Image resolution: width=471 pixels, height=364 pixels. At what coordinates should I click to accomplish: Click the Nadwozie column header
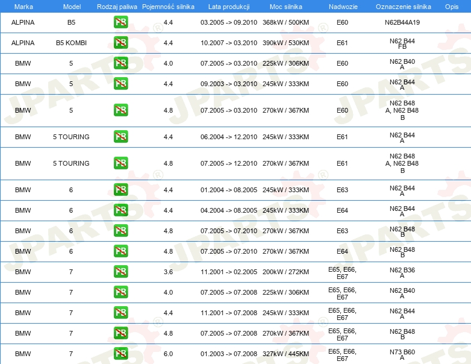coord(343,7)
